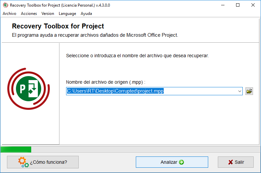The height and width of the screenshot is (173, 261).
Task: Close the Recovery Toolbox window
Action: pyautogui.click(x=253, y=5)
